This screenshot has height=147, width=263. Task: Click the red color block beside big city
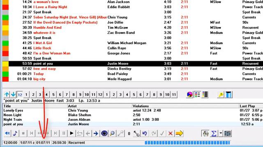tap(5, 79)
